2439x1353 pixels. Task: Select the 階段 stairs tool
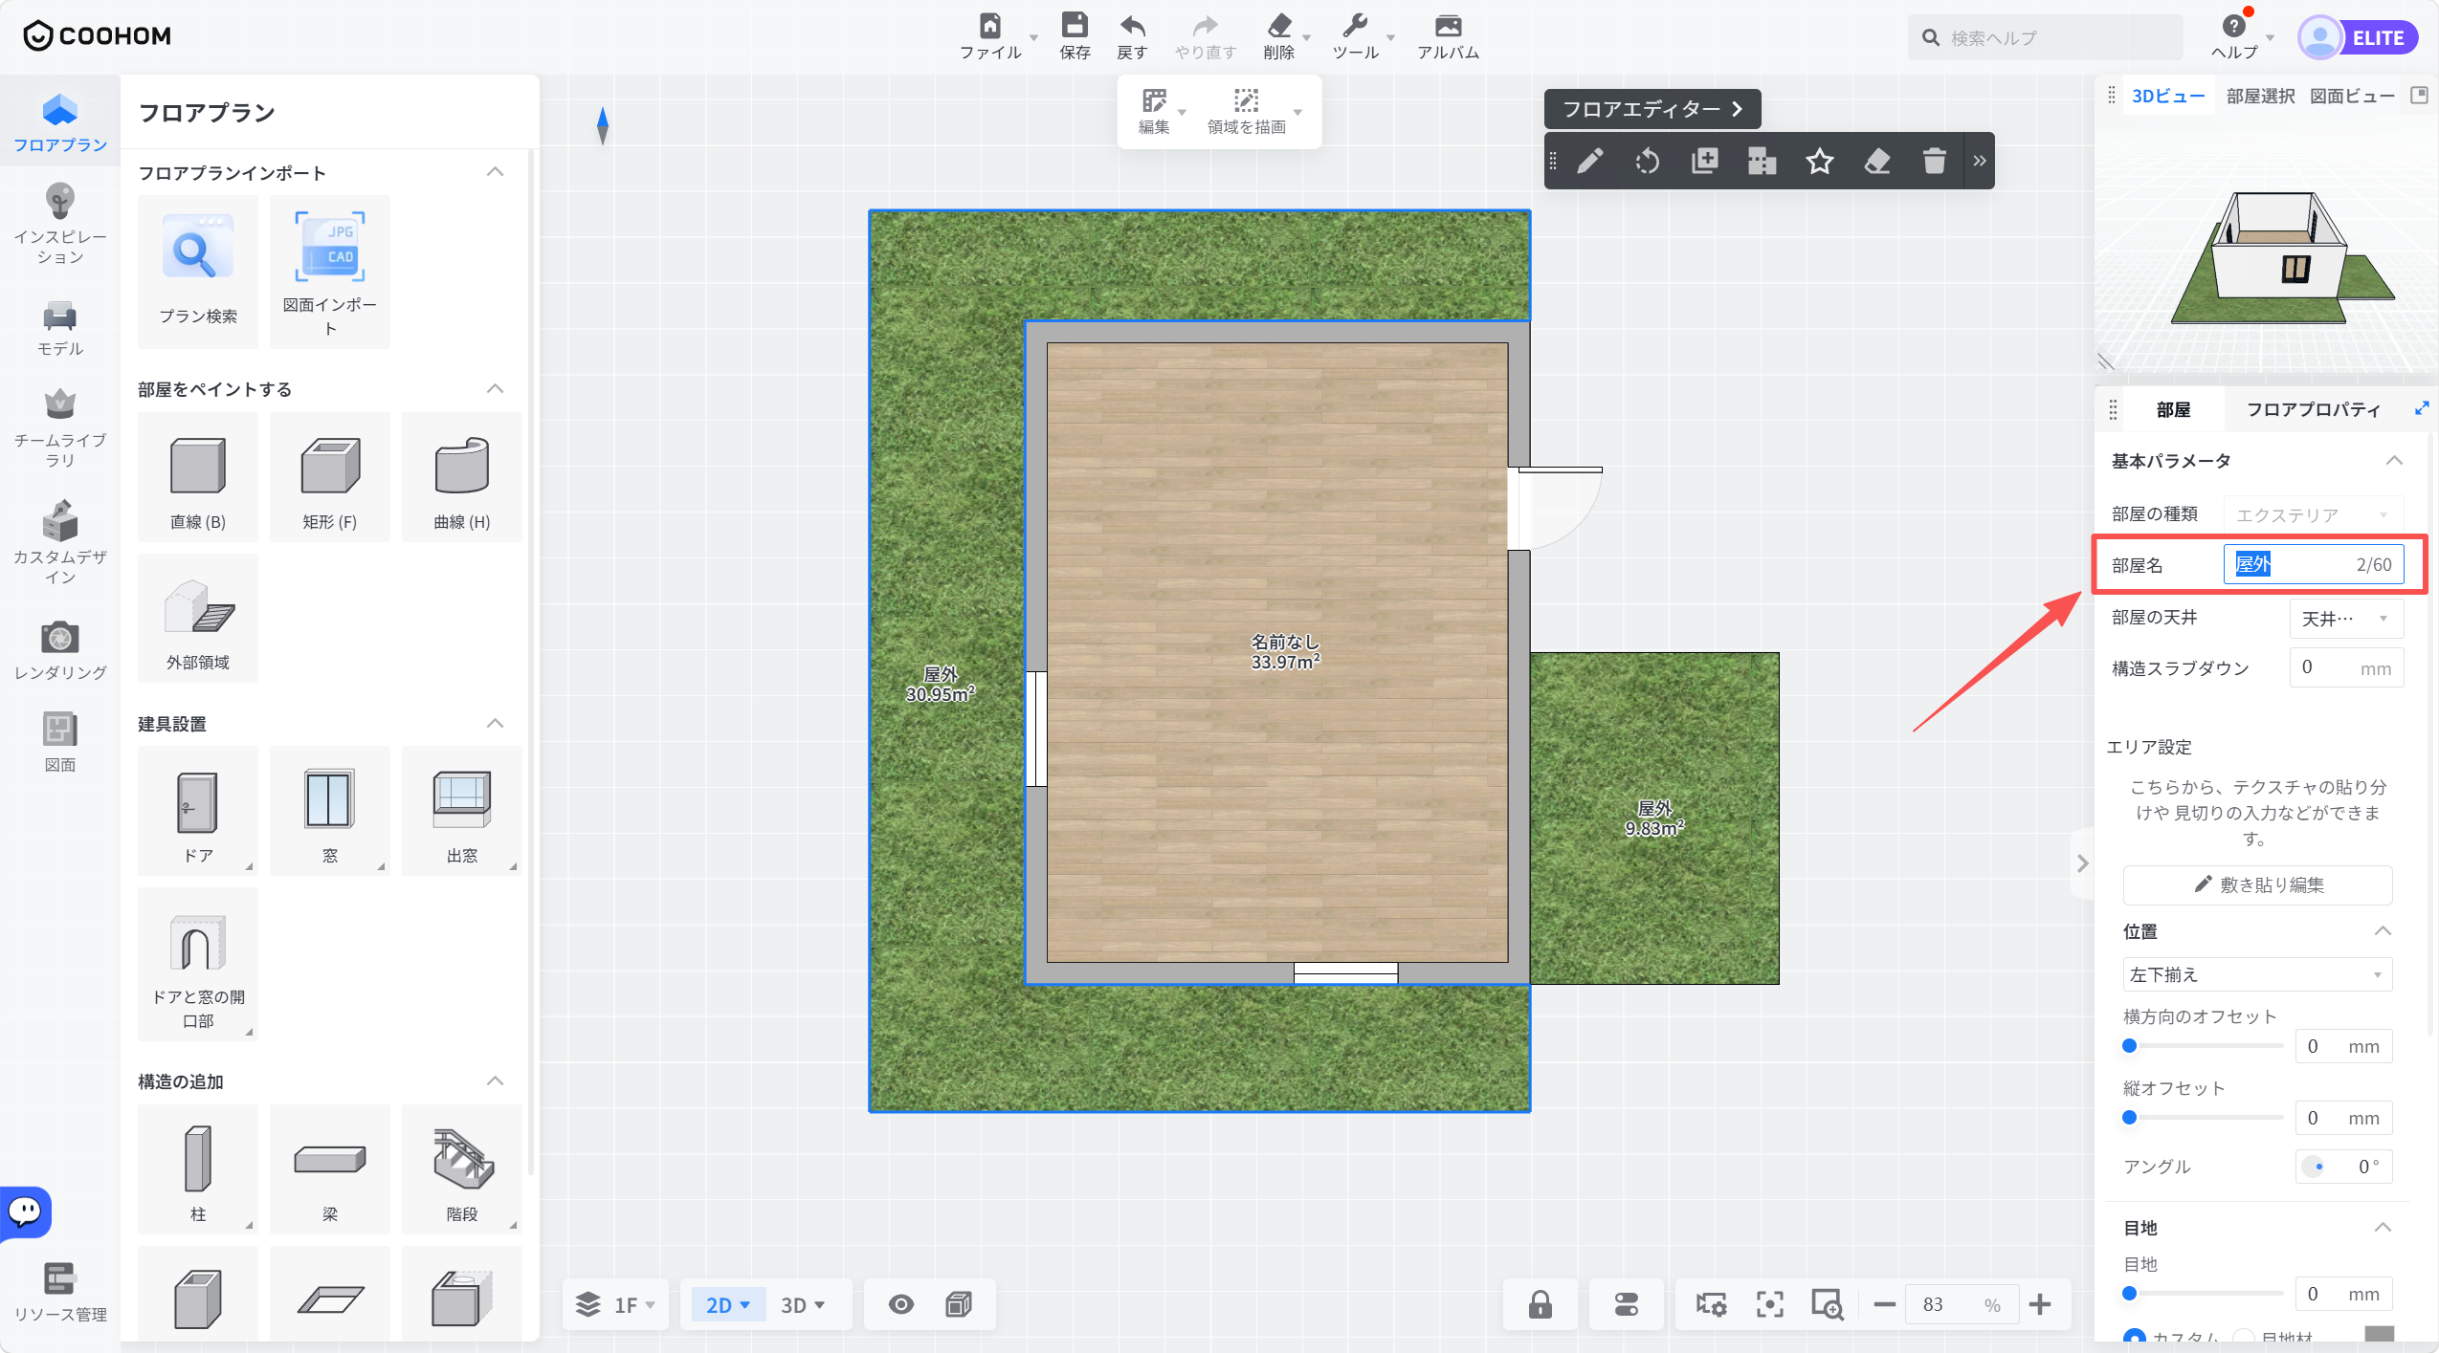pos(462,1168)
